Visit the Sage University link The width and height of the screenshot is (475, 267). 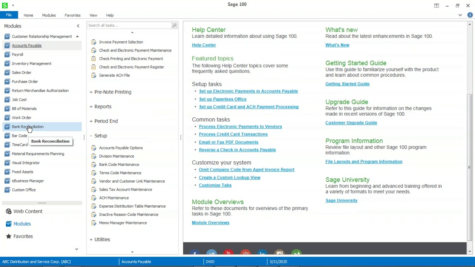pos(341,201)
